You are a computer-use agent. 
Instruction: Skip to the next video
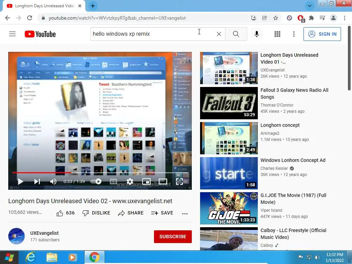[x=37, y=181]
